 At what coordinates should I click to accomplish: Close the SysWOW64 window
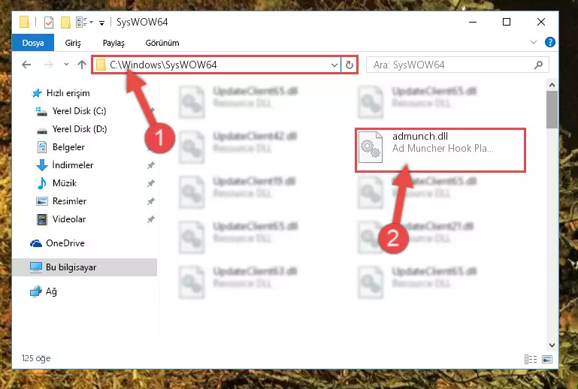click(540, 22)
